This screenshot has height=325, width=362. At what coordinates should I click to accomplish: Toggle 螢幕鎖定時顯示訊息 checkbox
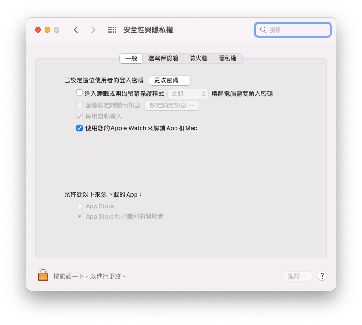79,105
